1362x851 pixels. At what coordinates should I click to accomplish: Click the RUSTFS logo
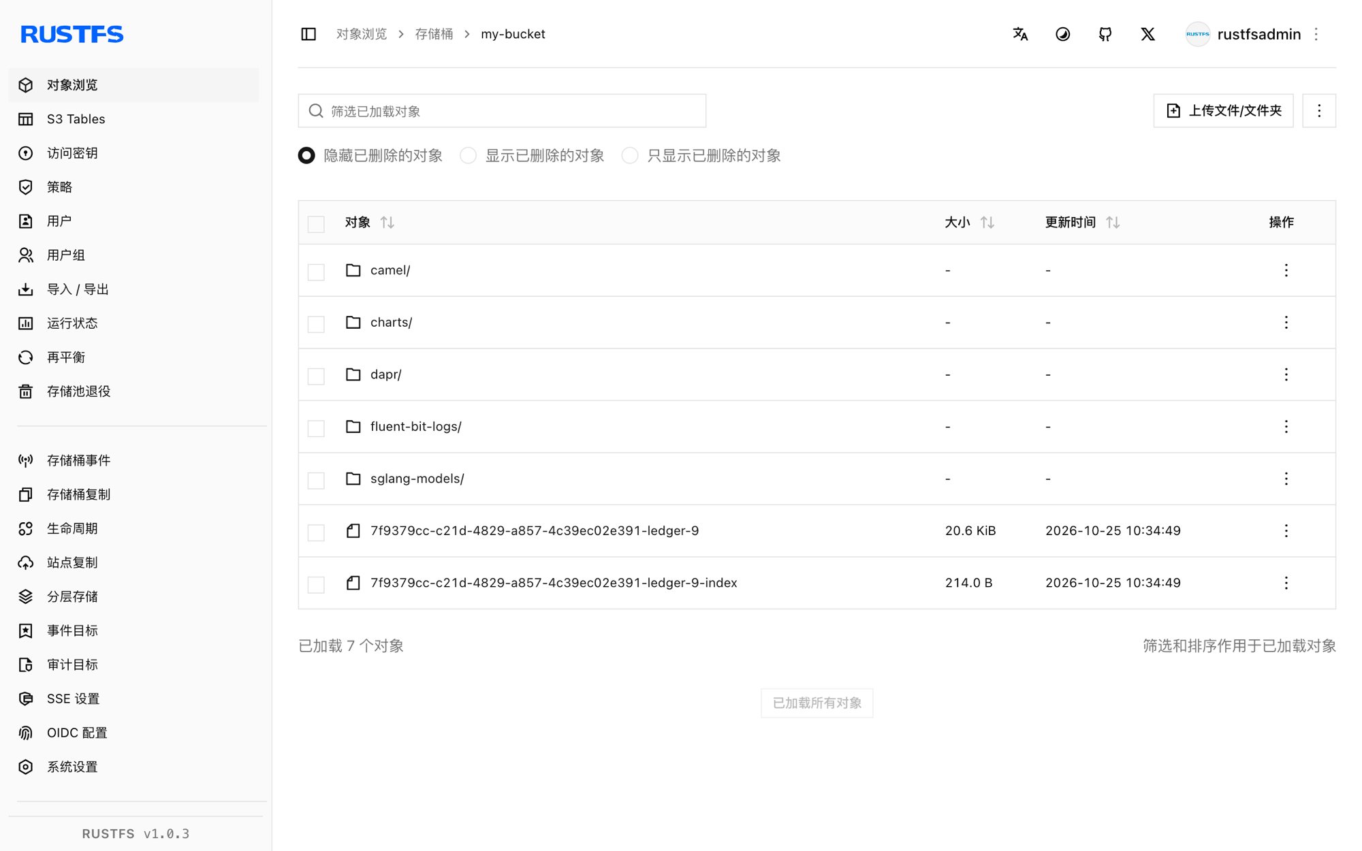click(72, 34)
